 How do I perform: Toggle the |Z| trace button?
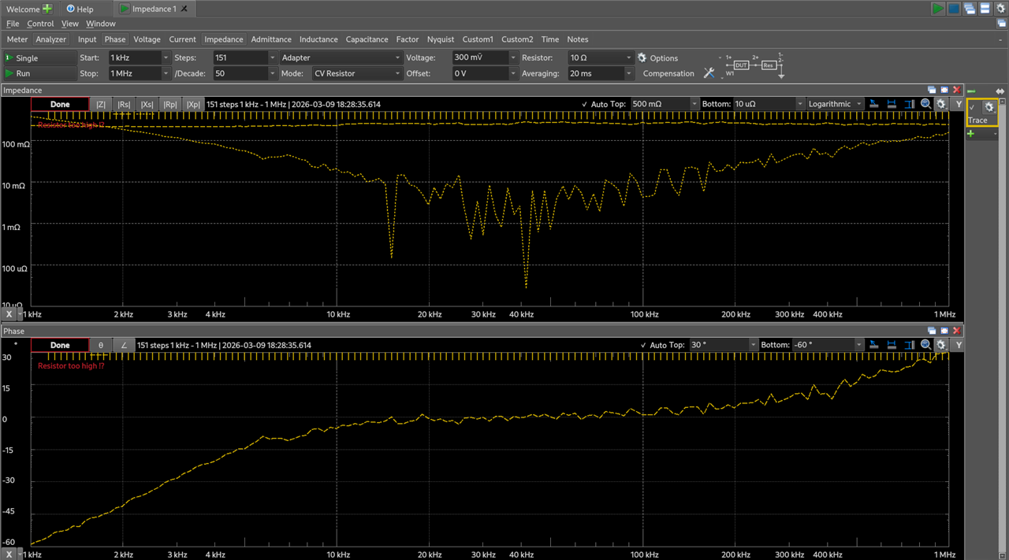coord(101,104)
